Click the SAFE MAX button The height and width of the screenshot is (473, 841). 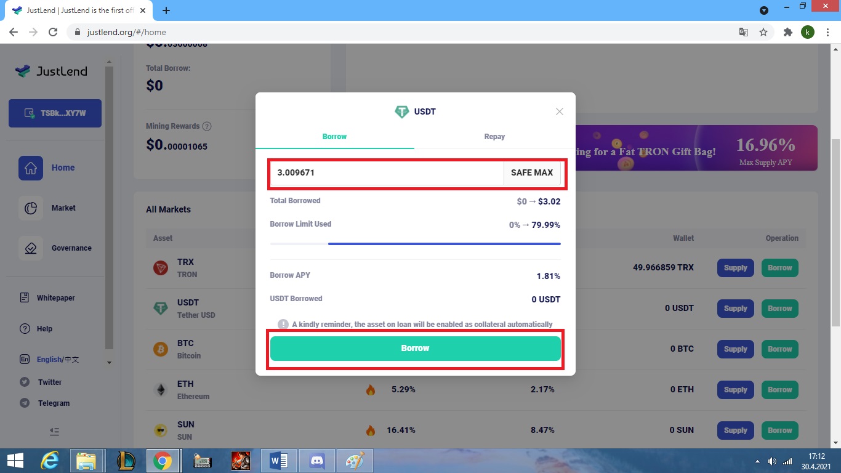point(532,173)
